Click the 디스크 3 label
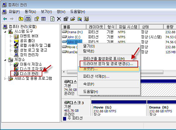Viewport: 176px width, 130px height. click(x=77, y=103)
